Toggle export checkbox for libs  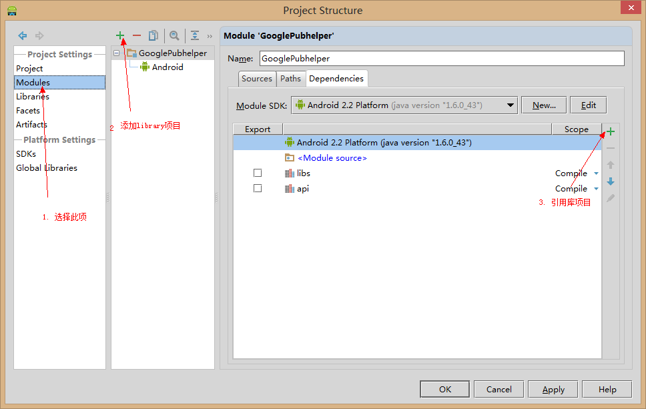(258, 173)
